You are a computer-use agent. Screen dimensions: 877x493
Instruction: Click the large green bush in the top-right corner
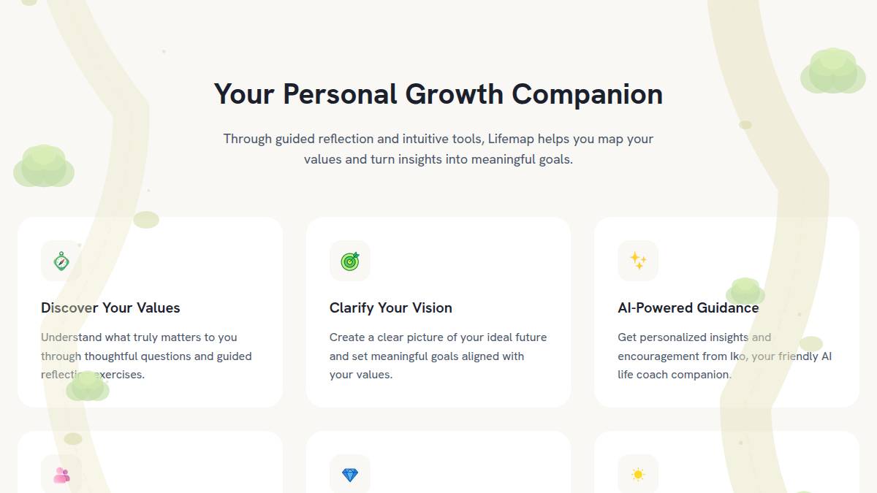(832, 72)
